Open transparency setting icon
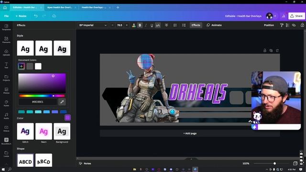306x172 pixels. [287, 25]
